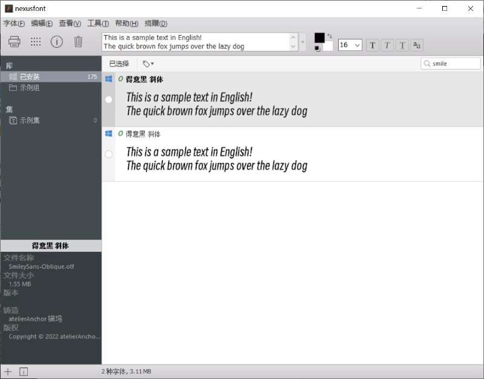Click the black foreground color swatch
This screenshot has height=379, width=484.
(x=319, y=38)
